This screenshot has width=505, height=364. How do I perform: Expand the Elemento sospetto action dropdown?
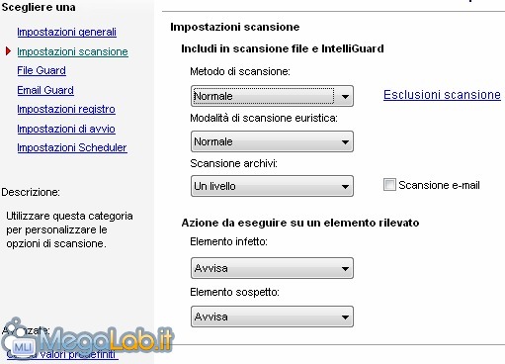click(272, 317)
